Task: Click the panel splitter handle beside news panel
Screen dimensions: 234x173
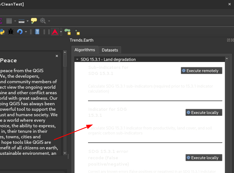Action: 68,156
